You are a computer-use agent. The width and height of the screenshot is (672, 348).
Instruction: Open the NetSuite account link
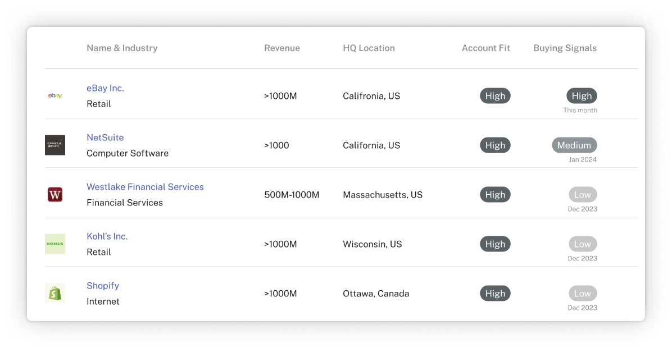[x=105, y=138]
